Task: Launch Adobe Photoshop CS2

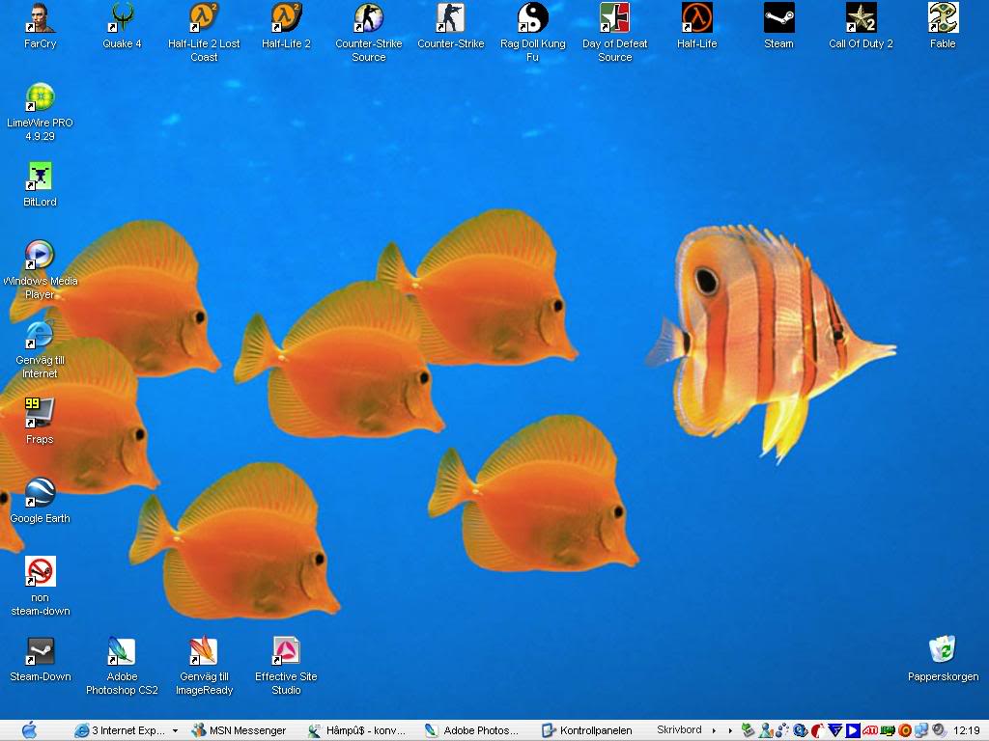Action: (121, 650)
